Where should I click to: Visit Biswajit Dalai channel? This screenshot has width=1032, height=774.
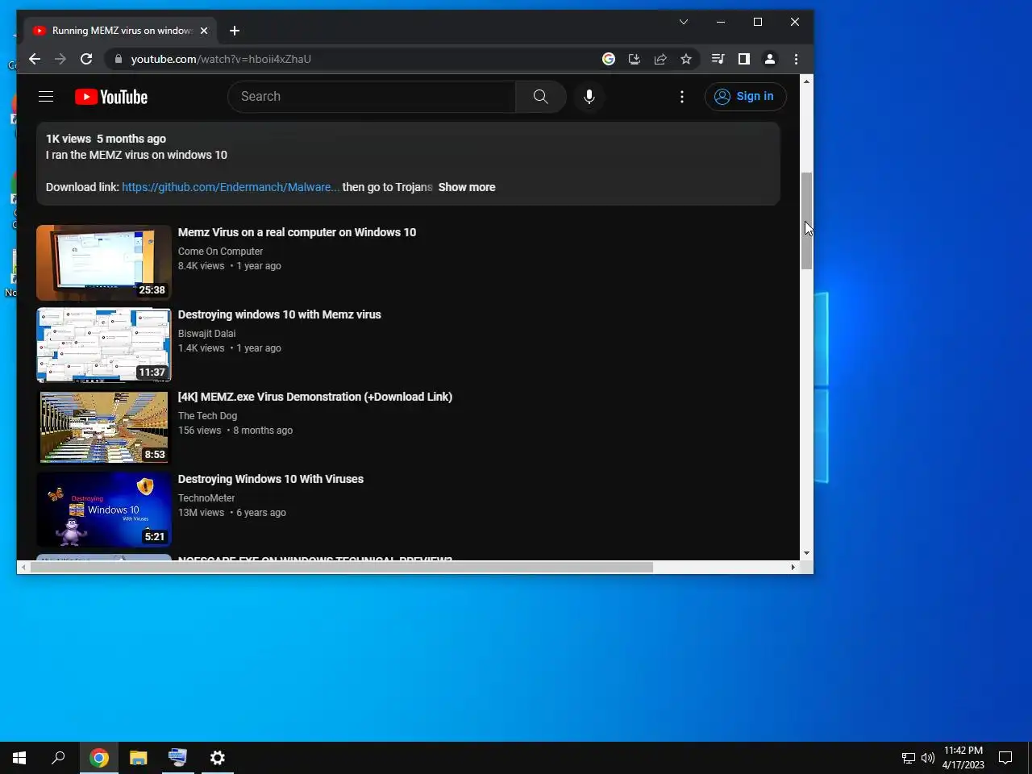206,334
